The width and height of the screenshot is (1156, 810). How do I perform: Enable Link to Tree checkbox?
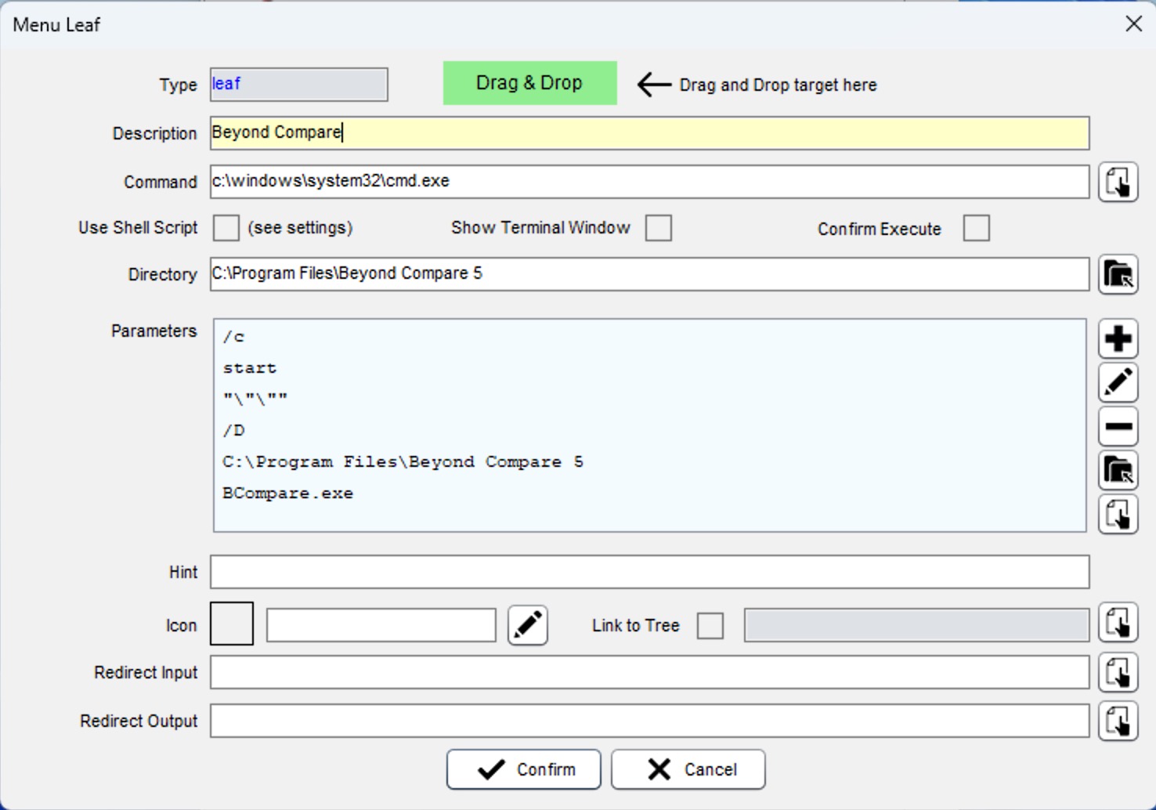710,626
